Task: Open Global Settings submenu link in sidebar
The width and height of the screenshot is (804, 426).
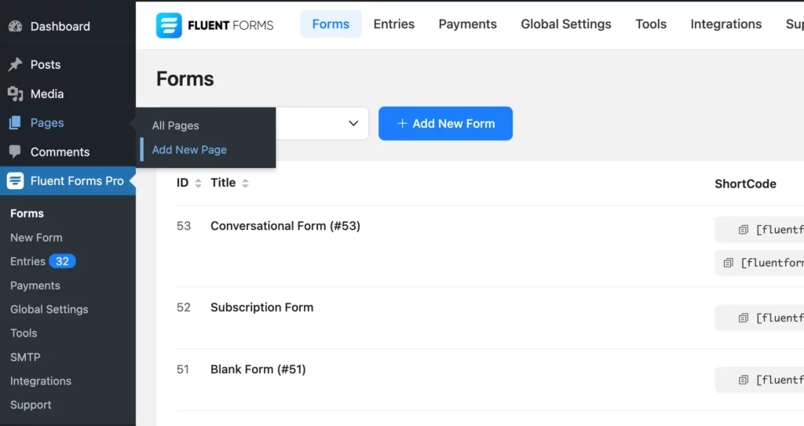Action: tap(49, 309)
